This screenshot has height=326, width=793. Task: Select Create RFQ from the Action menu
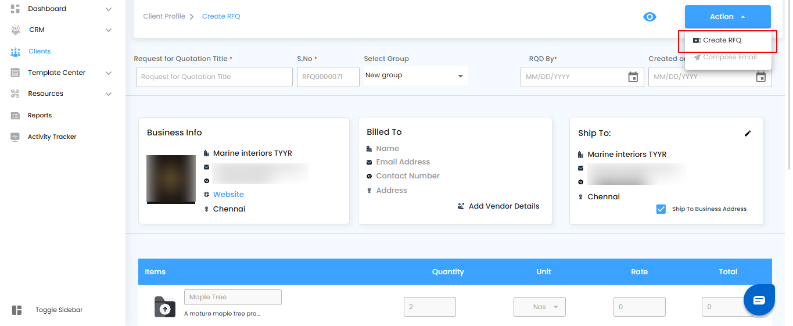[x=722, y=40]
